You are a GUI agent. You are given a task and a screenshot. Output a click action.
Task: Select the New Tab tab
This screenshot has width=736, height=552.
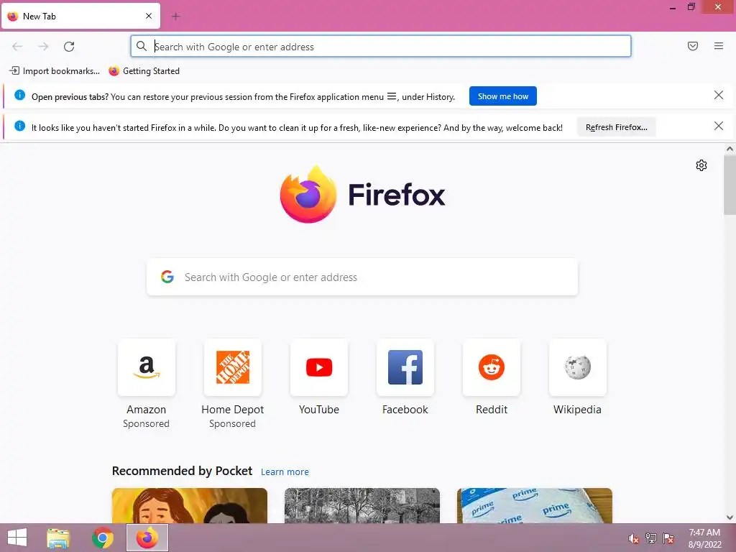tap(80, 16)
